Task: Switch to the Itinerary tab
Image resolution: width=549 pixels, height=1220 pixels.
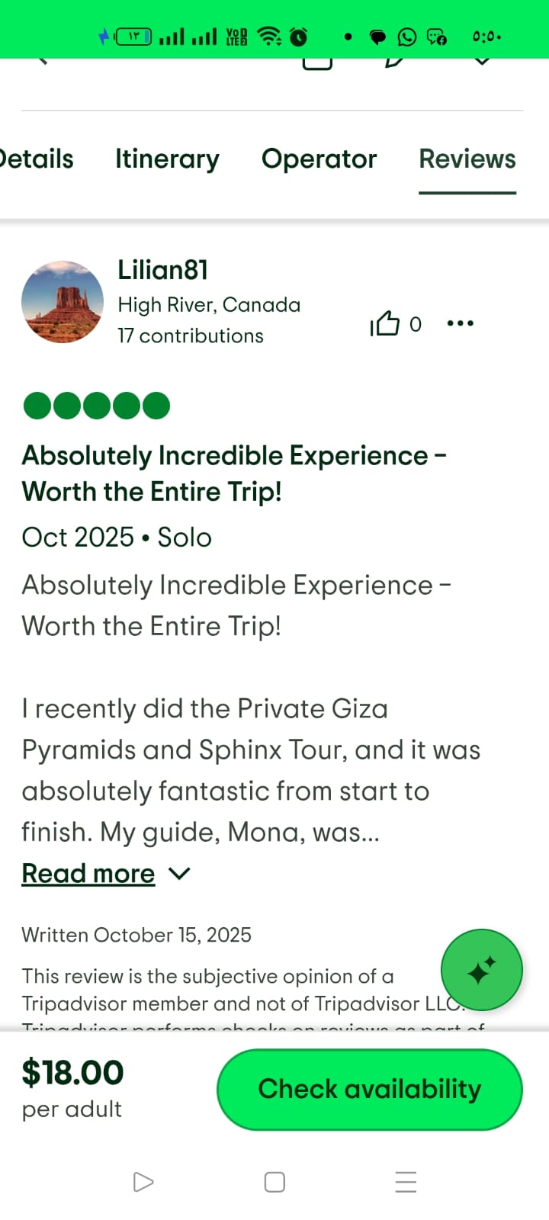Action: click(x=167, y=159)
